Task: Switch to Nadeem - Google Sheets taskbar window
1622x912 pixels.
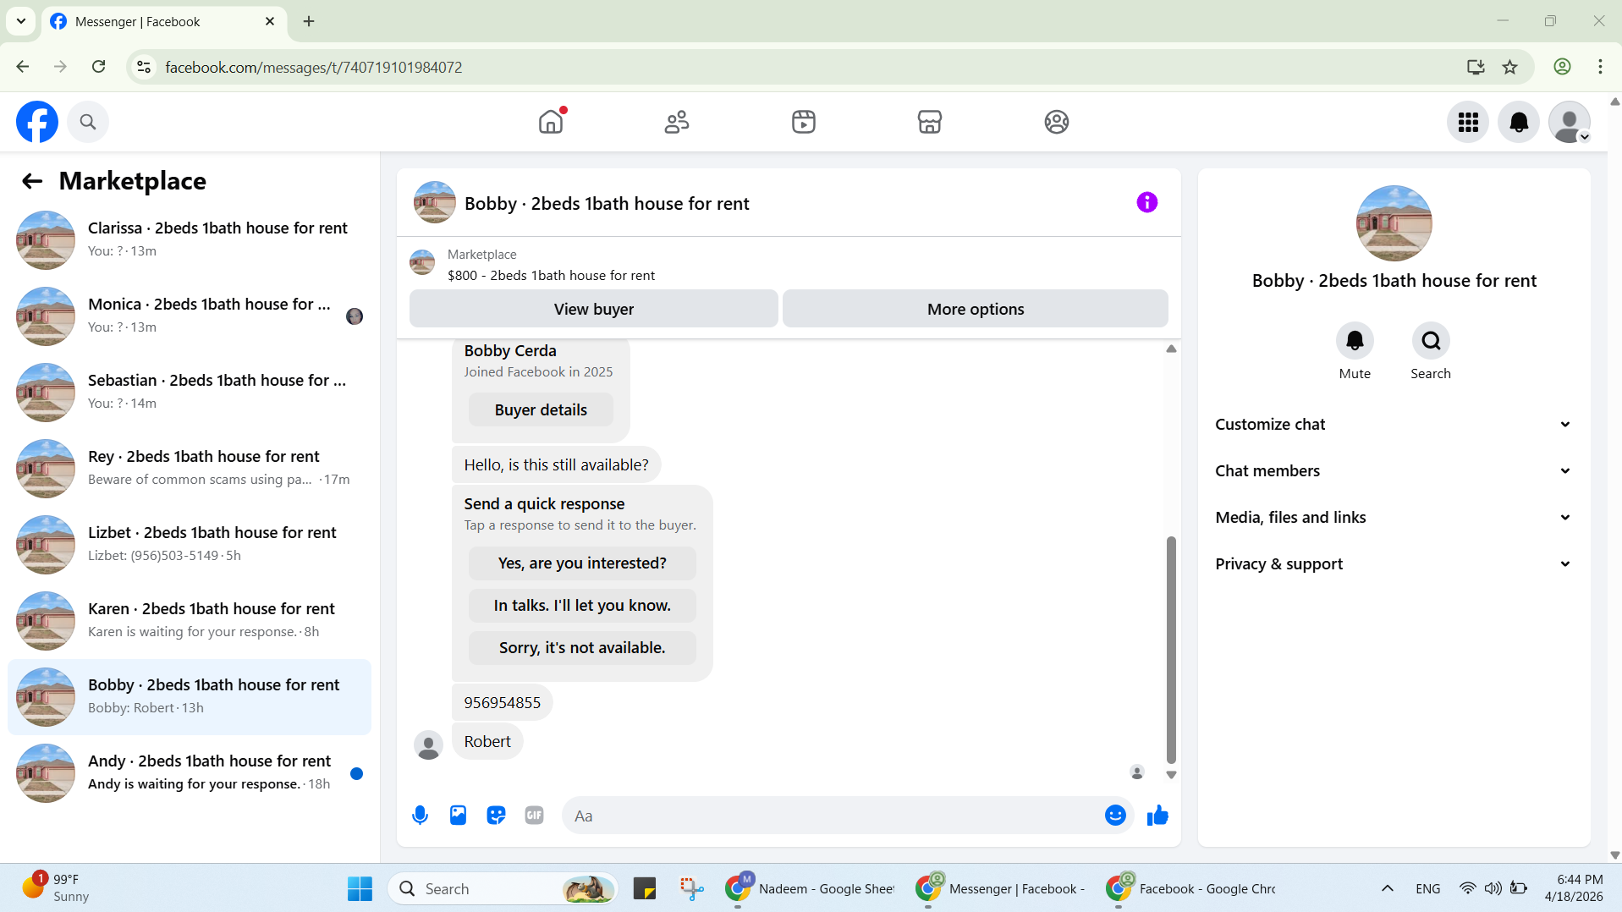Action: point(811,888)
